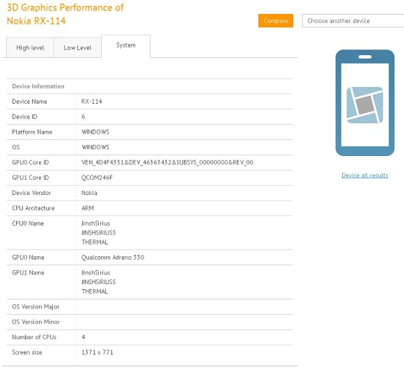Select the System tab
Screen dimensions: 404x367
point(126,45)
